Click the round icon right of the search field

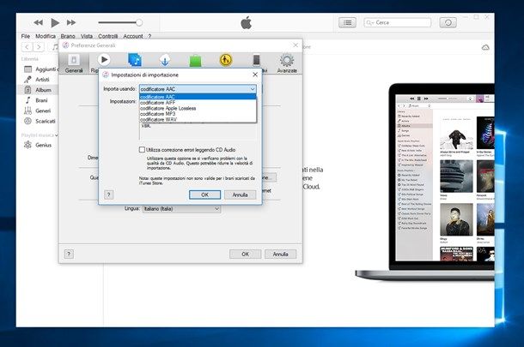(448, 22)
